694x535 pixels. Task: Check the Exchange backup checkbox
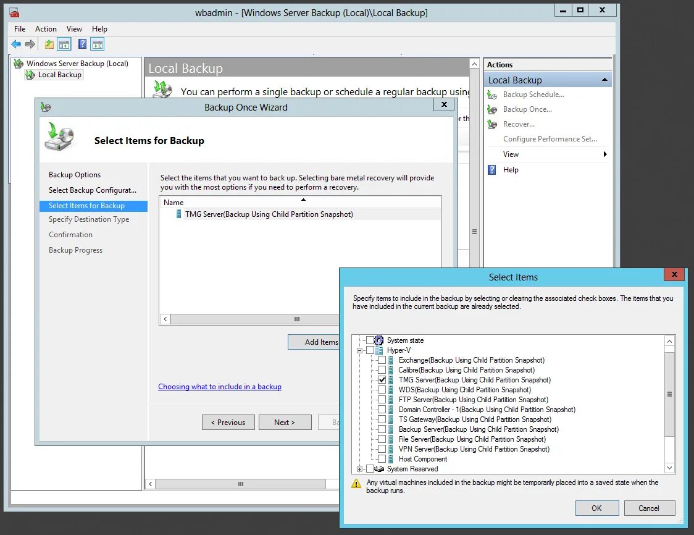[382, 360]
